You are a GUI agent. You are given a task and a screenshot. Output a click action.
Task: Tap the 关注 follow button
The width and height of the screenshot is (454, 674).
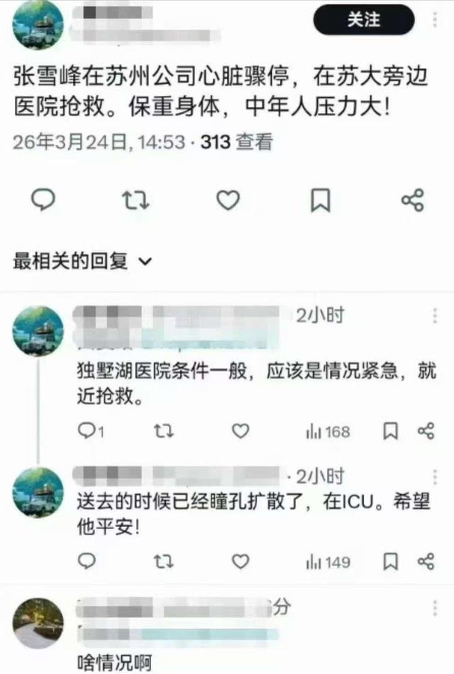pos(364,20)
